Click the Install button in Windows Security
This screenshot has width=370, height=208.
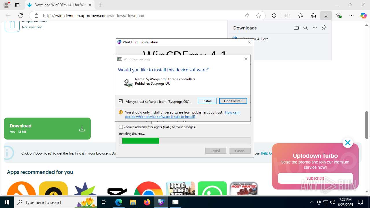pyautogui.click(x=207, y=101)
